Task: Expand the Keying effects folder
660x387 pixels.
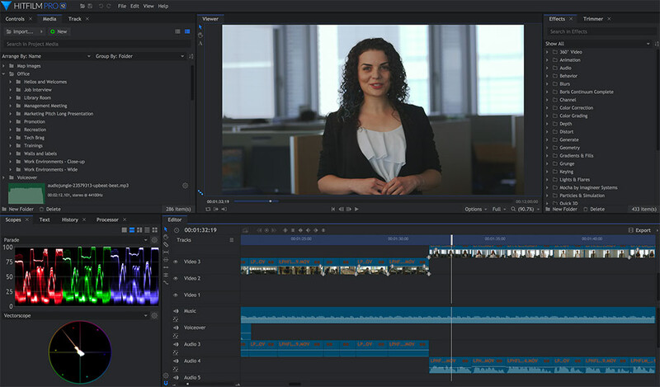Action: click(547, 172)
